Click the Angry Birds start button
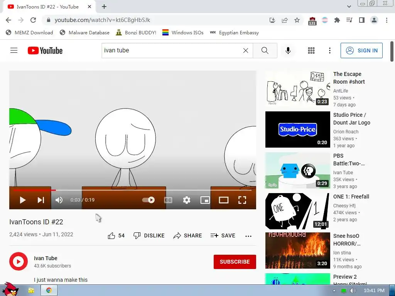Viewport: 395px width, 296px height. 10,289
